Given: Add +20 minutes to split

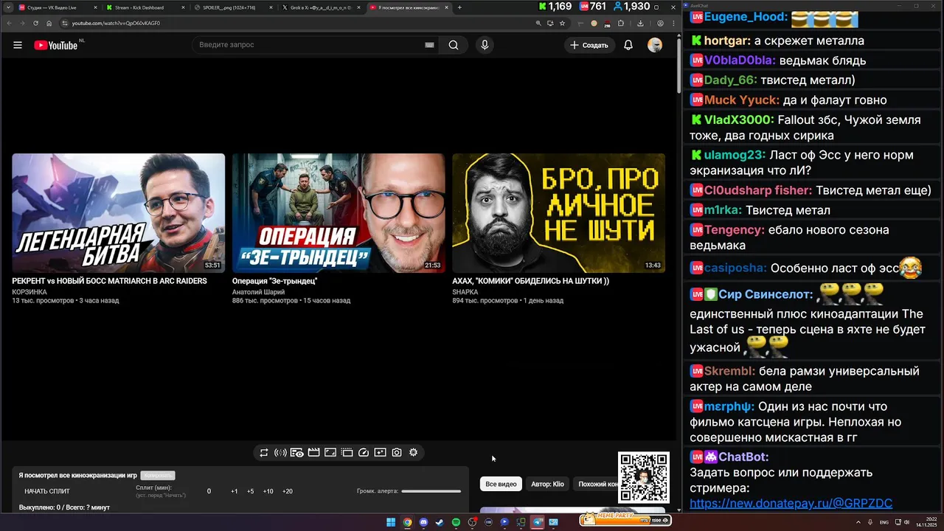Looking at the screenshot, I should click(288, 491).
